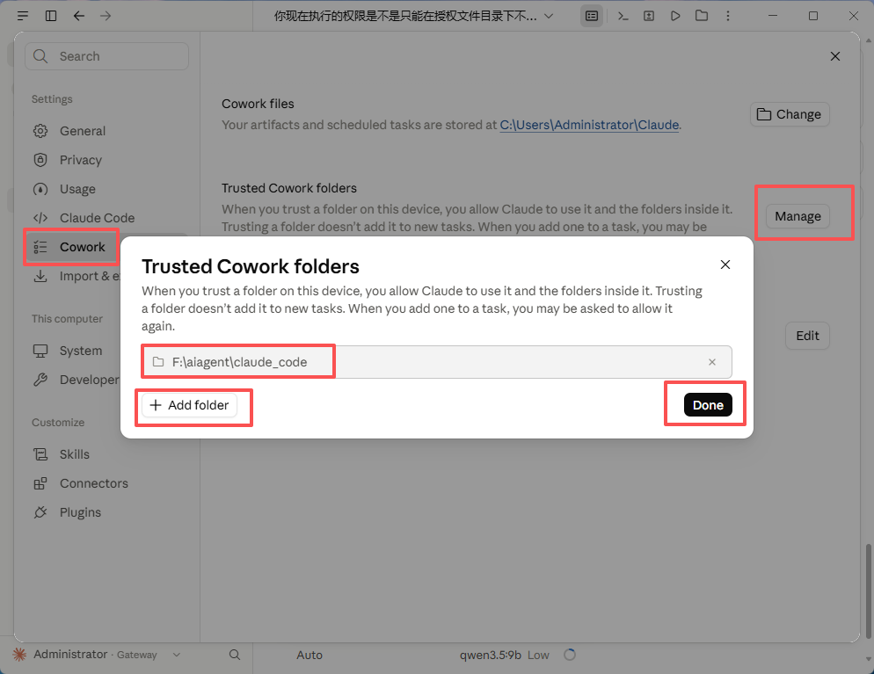
Task: Confirm with the Done button
Action: pos(708,405)
